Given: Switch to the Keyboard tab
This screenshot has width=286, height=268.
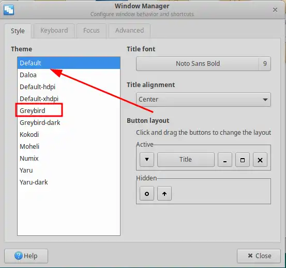Looking at the screenshot, I should (54, 31).
